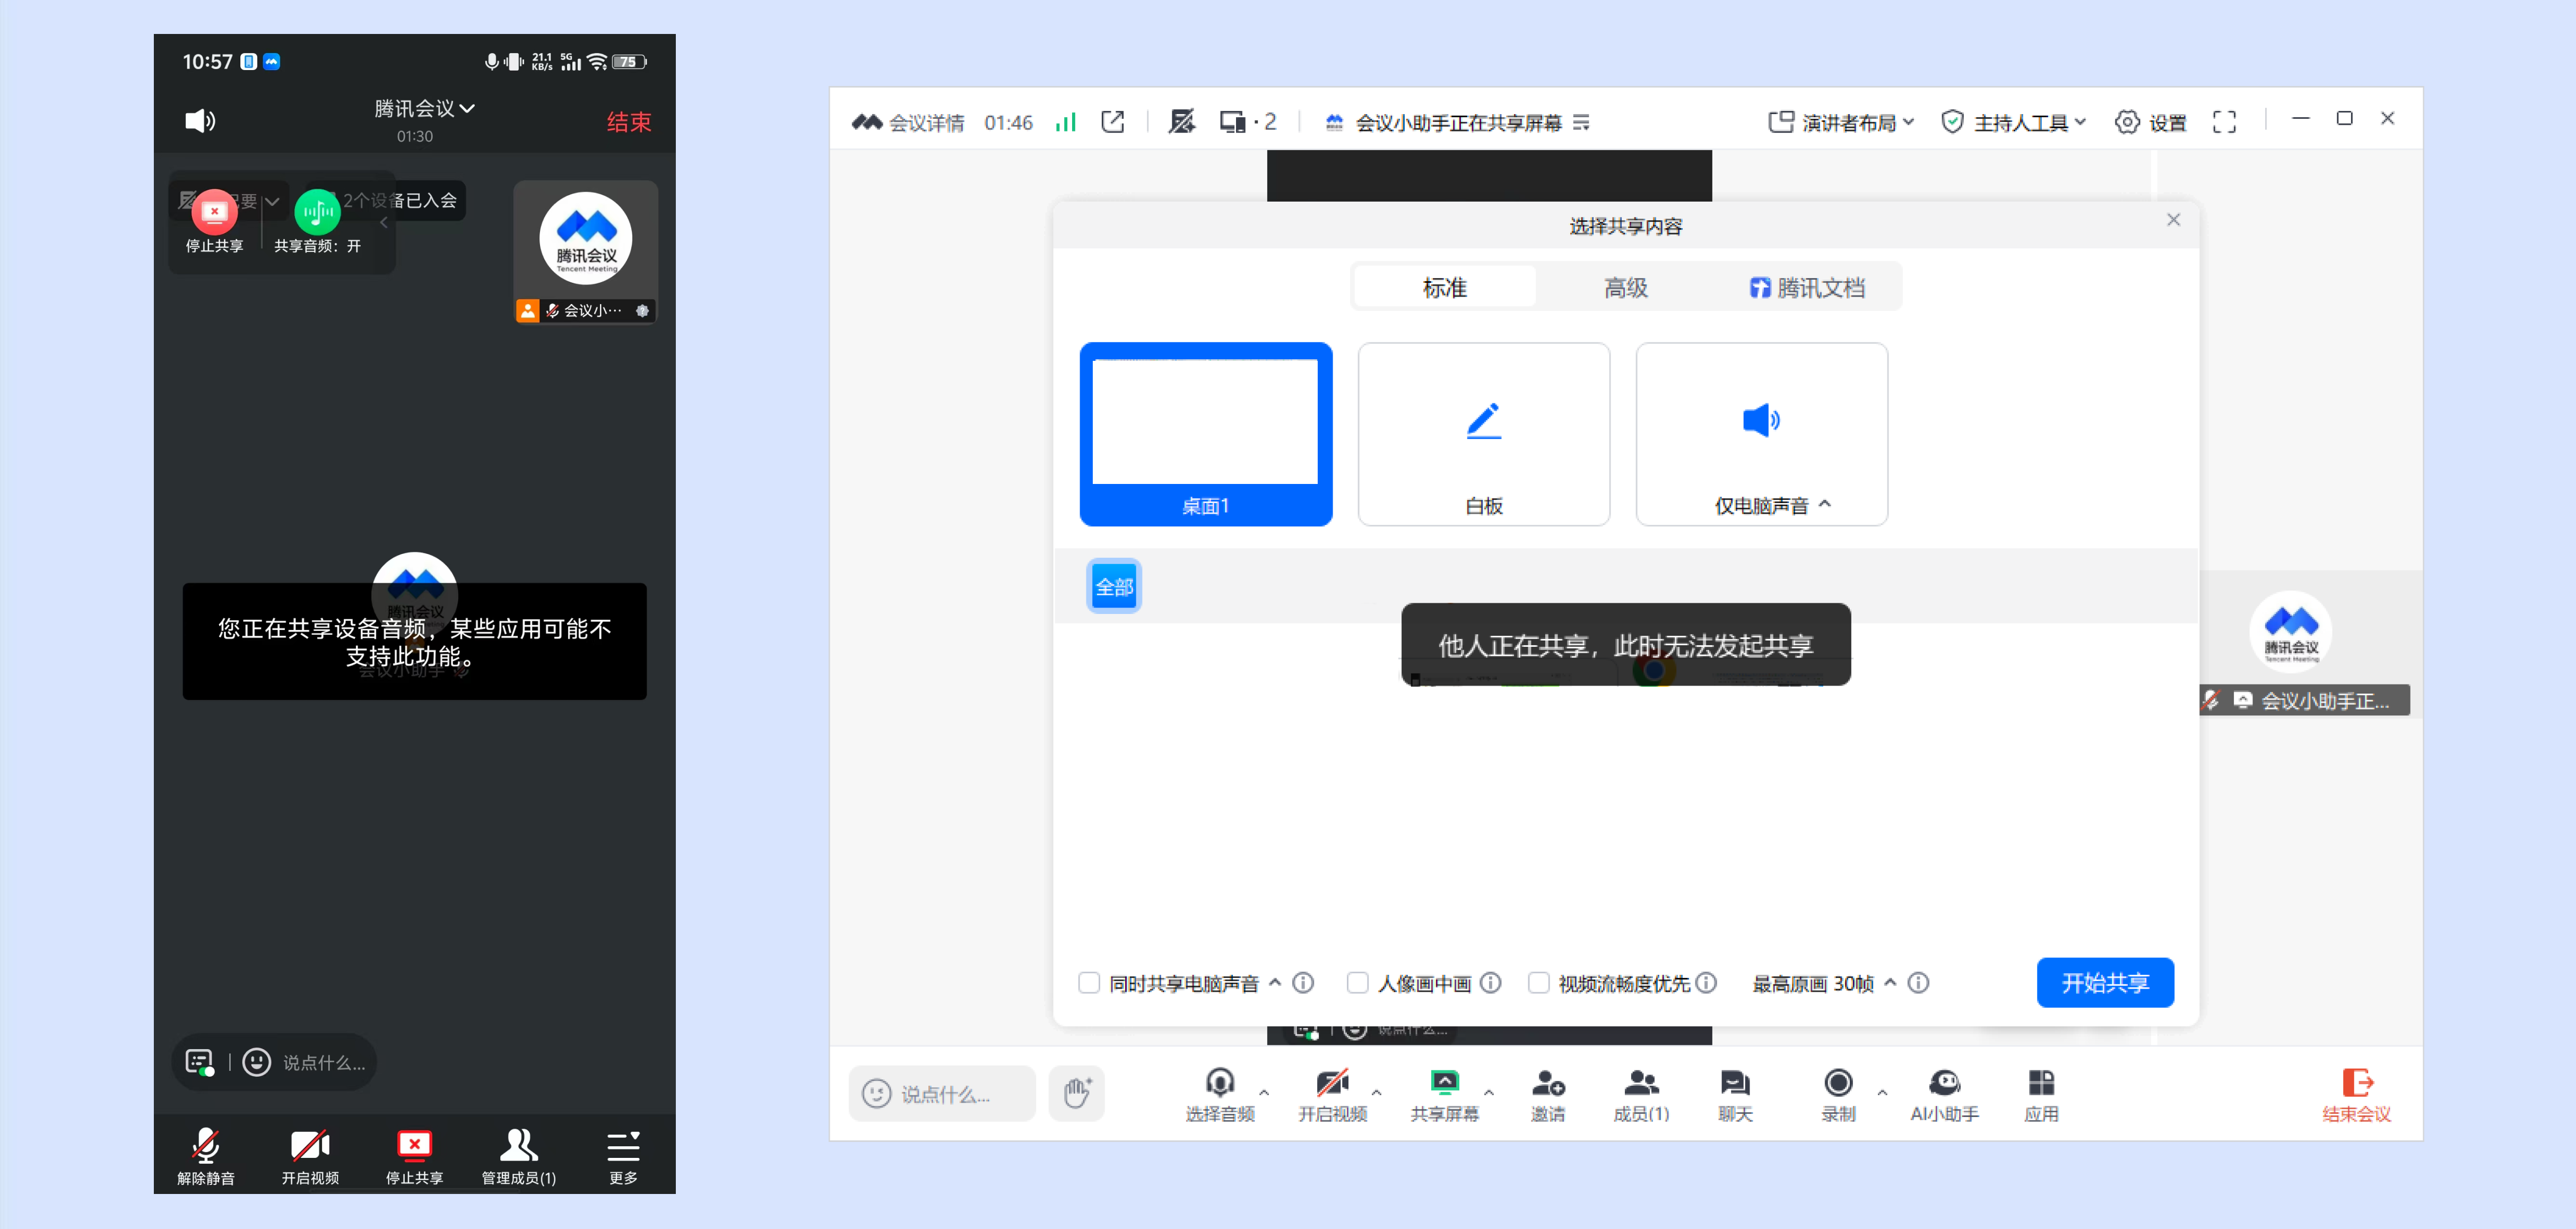
Task: Open the 主持人工具 dropdown
Action: point(2013,122)
